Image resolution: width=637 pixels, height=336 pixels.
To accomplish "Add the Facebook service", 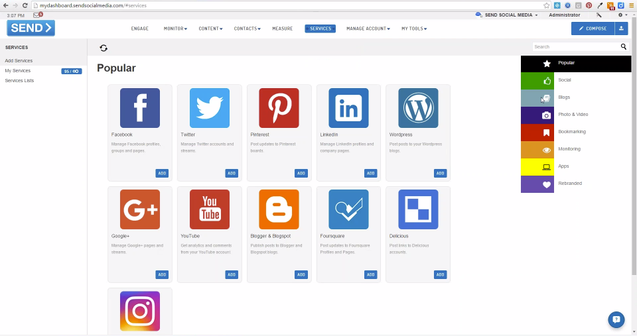I will [x=162, y=173].
